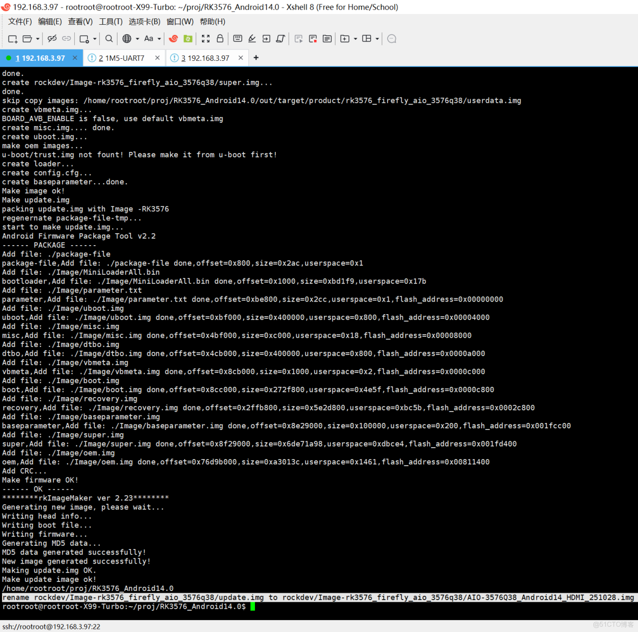Open the 窗口(W) menu
The image size is (638, 632).
180,22
